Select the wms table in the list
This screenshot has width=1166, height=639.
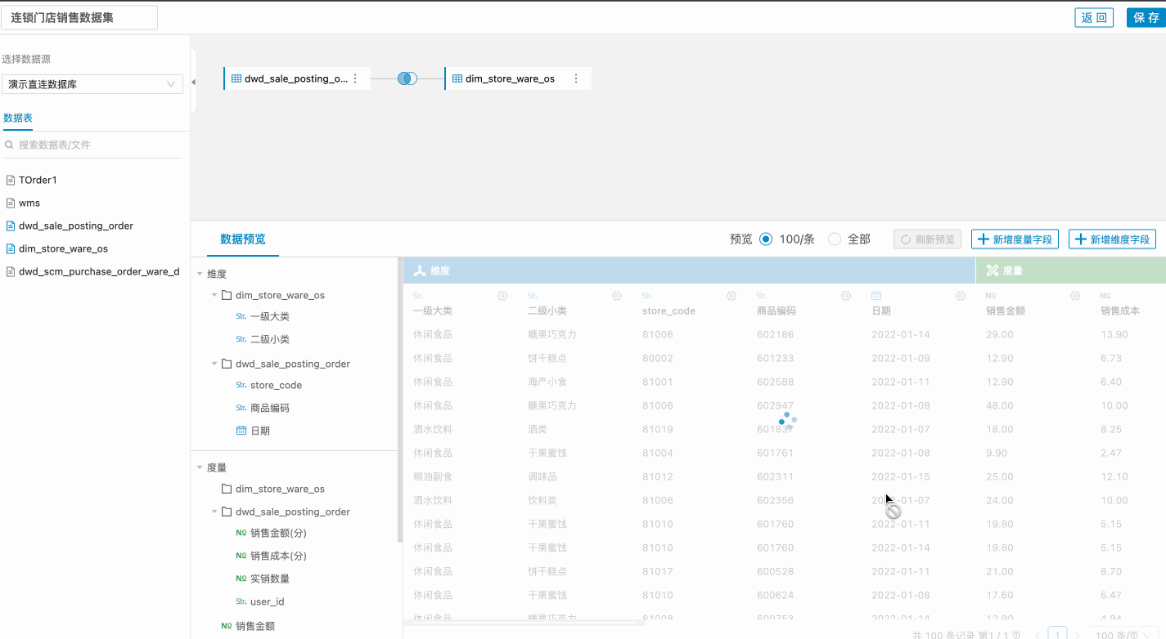point(29,203)
